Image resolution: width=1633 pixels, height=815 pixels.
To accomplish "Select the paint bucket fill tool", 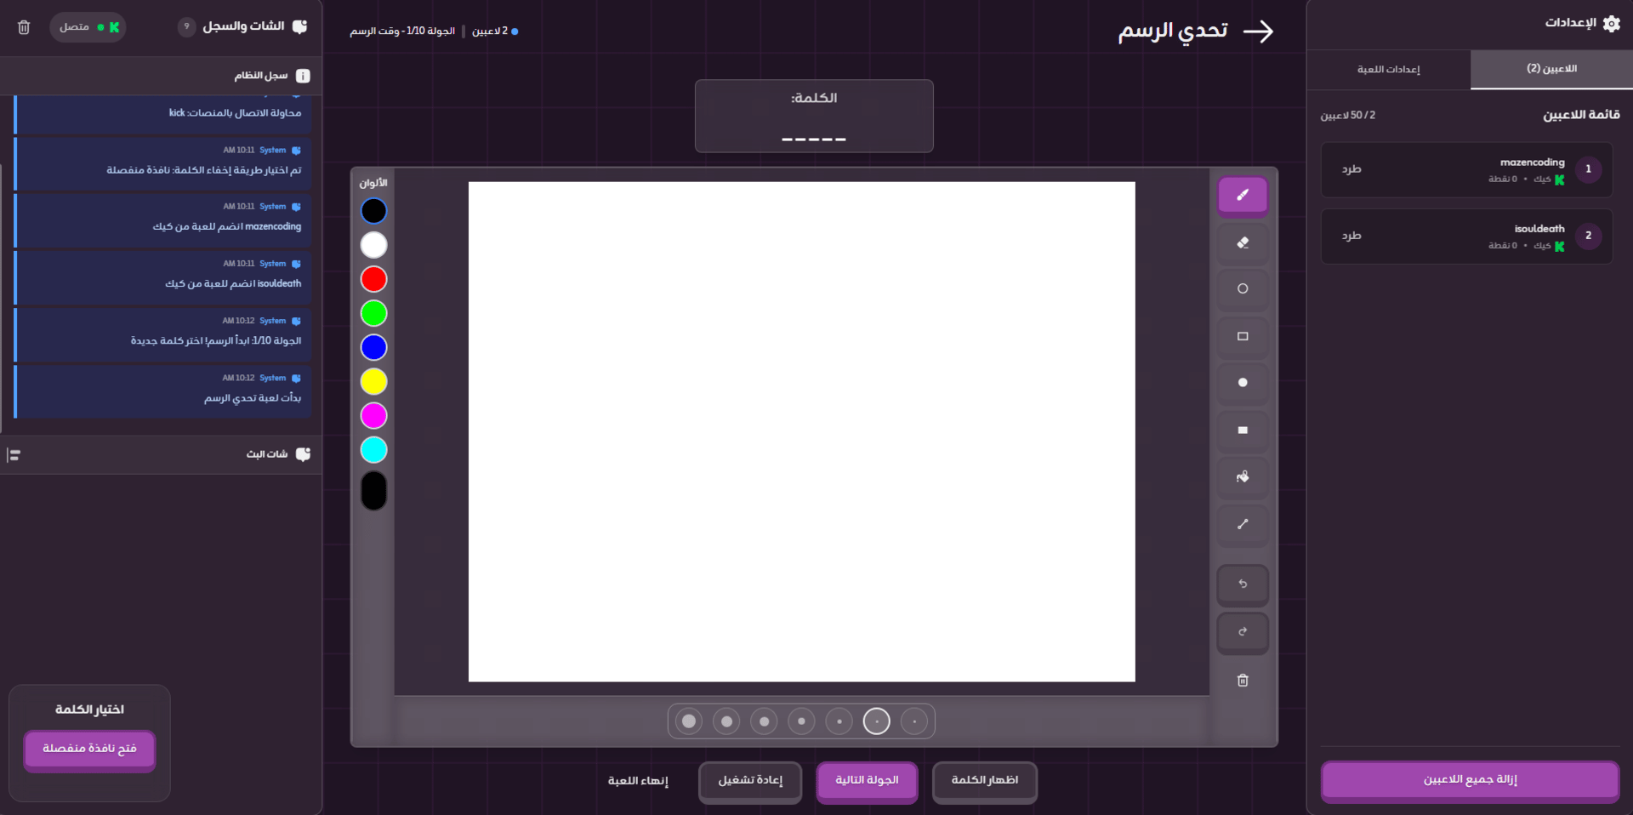I will coord(1243,477).
